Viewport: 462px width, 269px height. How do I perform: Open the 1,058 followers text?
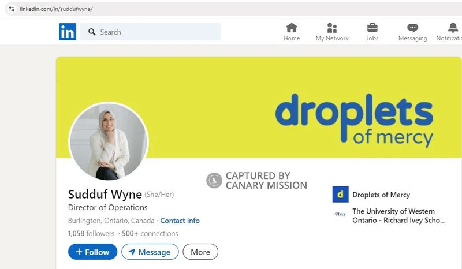91,233
